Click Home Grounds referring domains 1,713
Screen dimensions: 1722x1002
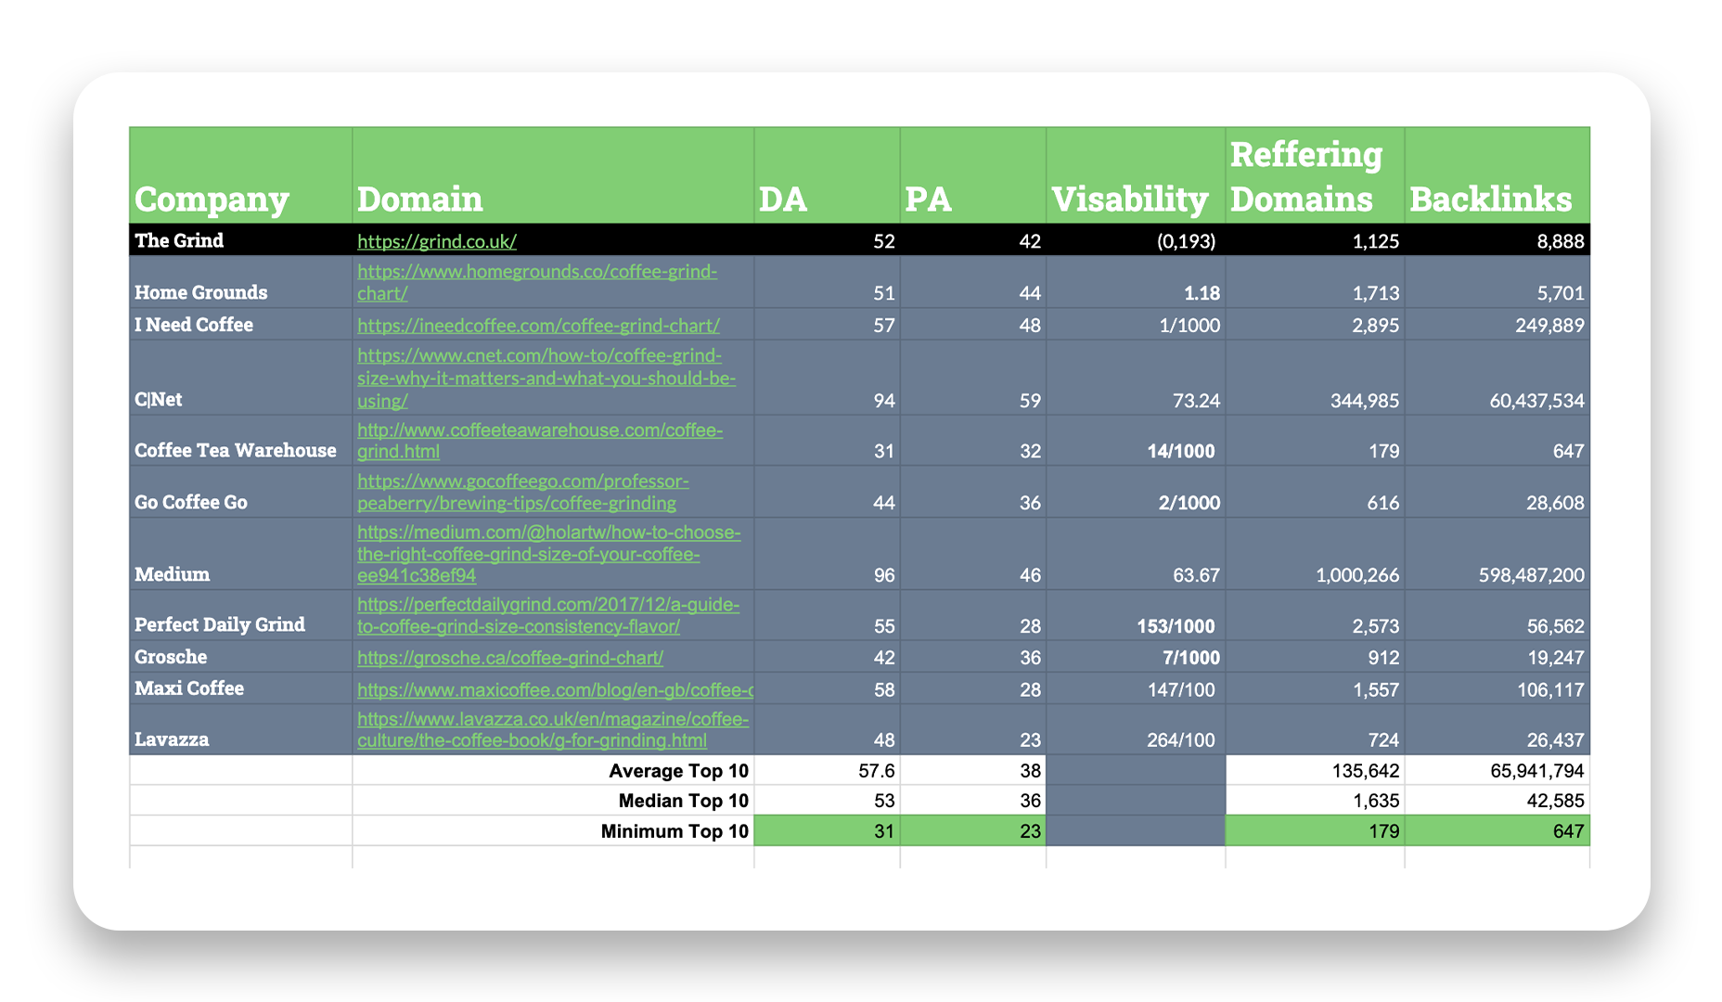click(x=1376, y=293)
